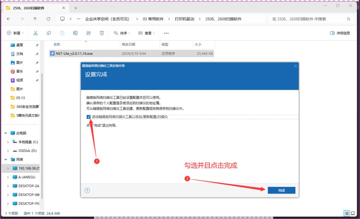Open the 查看 view dropdown
Viewport: 360px width, 219px height.
146,33
